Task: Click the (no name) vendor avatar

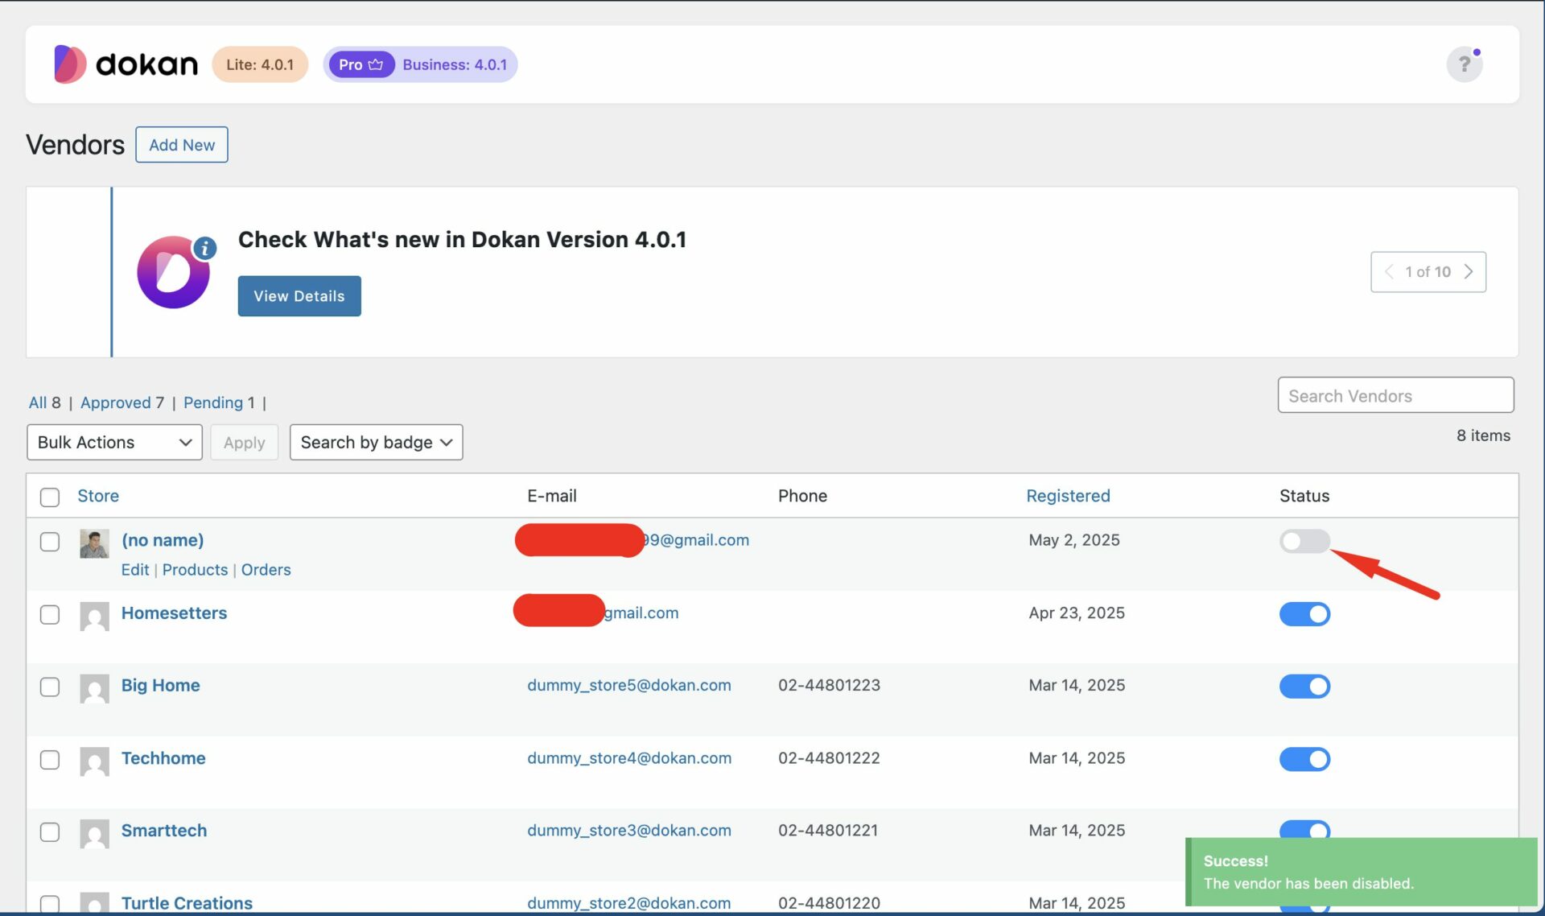Action: (x=94, y=543)
